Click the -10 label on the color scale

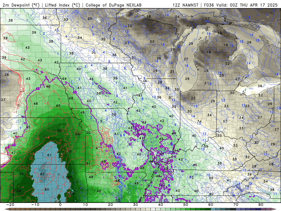35,205
